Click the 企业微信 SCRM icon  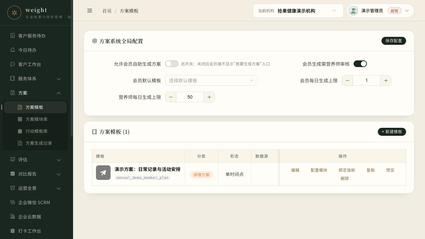(x=13, y=202)
